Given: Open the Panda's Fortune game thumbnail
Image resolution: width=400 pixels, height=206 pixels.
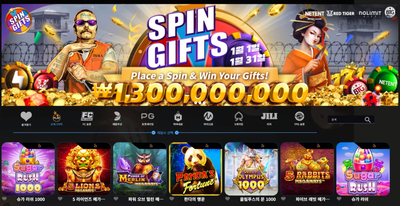Looking at the screenshot, I should (195, 169).
